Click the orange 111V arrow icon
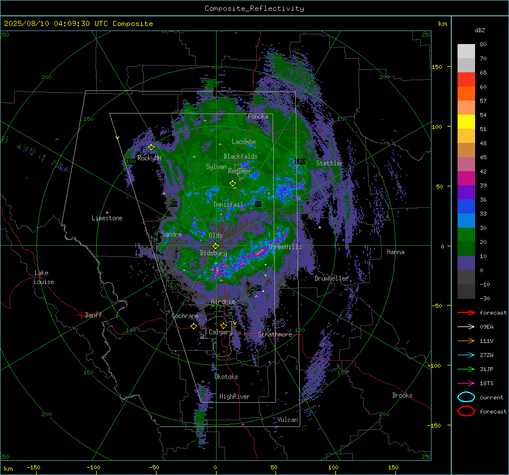This screenshot has height=475, width=509. [x=466, y=341]
